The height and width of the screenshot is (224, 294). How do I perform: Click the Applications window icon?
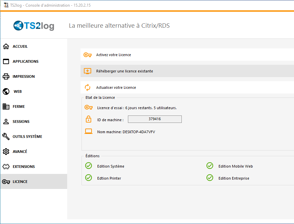click(6, 61)
